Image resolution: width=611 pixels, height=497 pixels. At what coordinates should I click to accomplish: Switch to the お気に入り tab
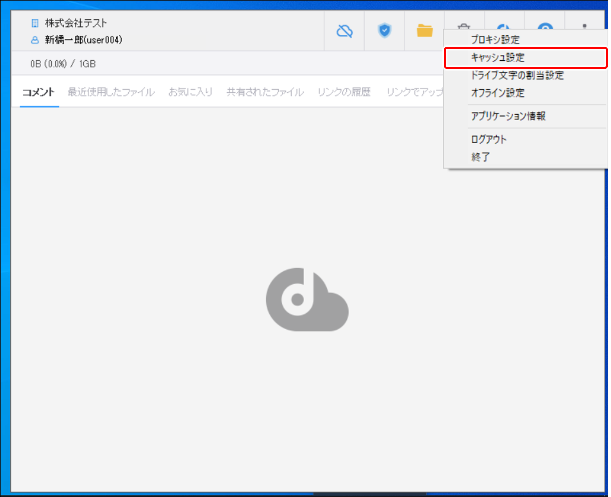click(191, 92)
